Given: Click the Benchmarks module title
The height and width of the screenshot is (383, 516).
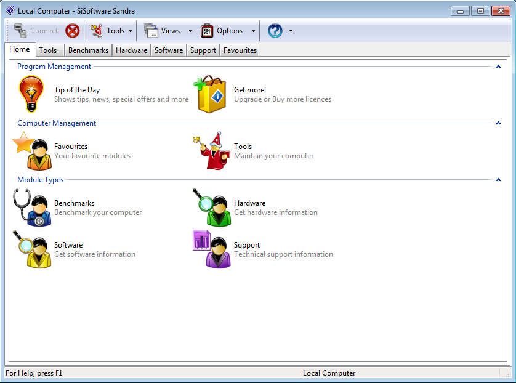Looking at the screenshot, I should [x=74, y=203].
